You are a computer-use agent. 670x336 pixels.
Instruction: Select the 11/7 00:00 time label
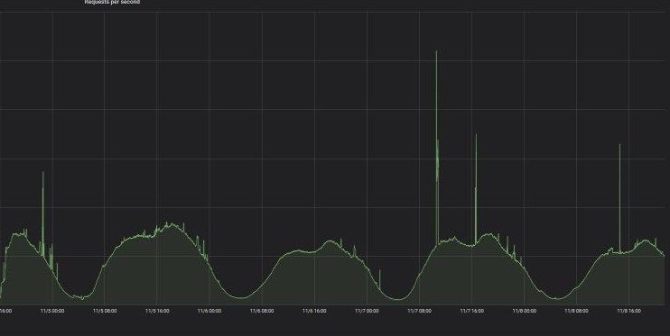point(367,312)
